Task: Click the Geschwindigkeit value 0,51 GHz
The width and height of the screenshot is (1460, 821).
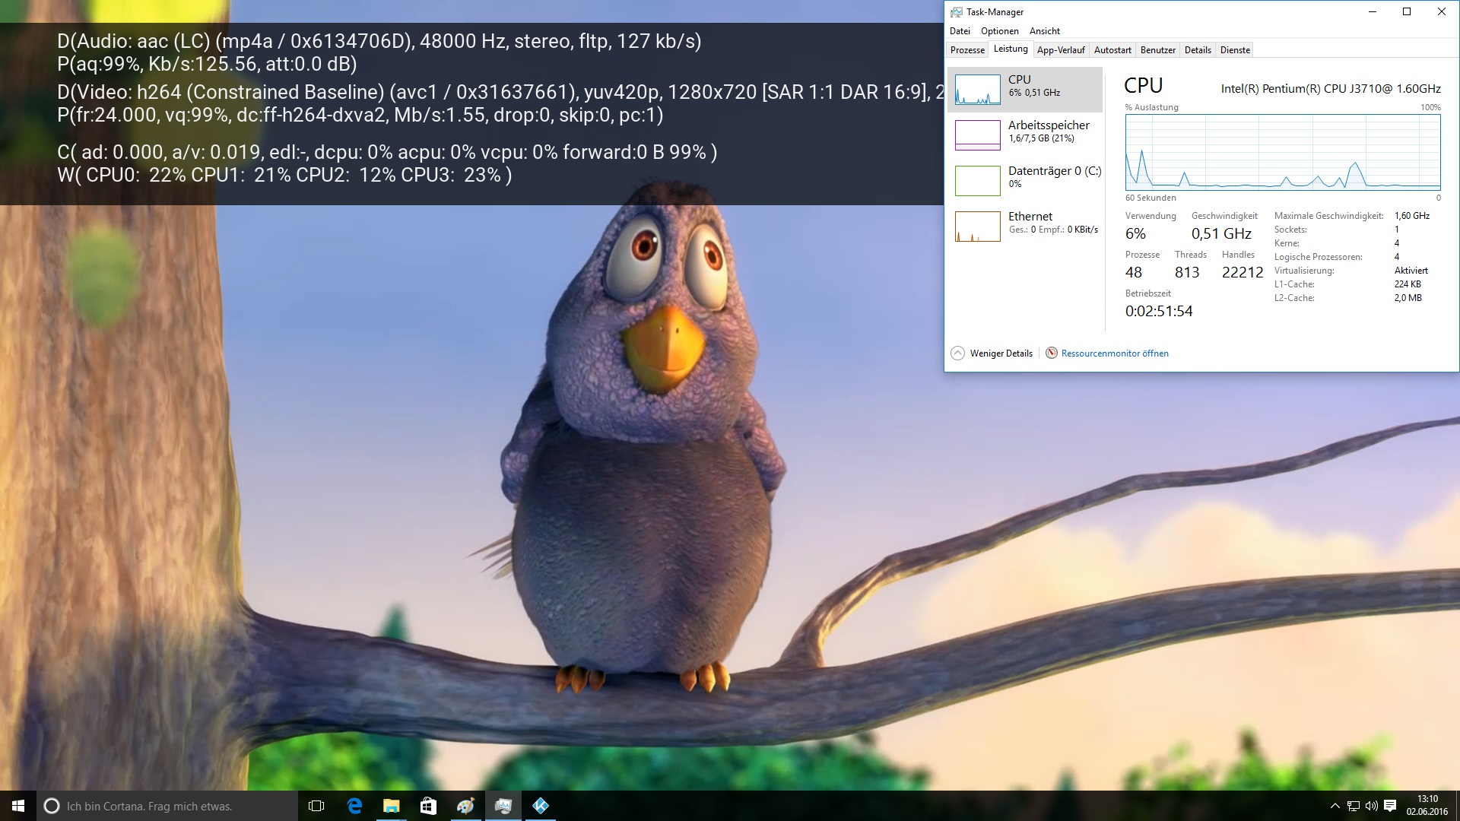Action: tap(1221, 234)
